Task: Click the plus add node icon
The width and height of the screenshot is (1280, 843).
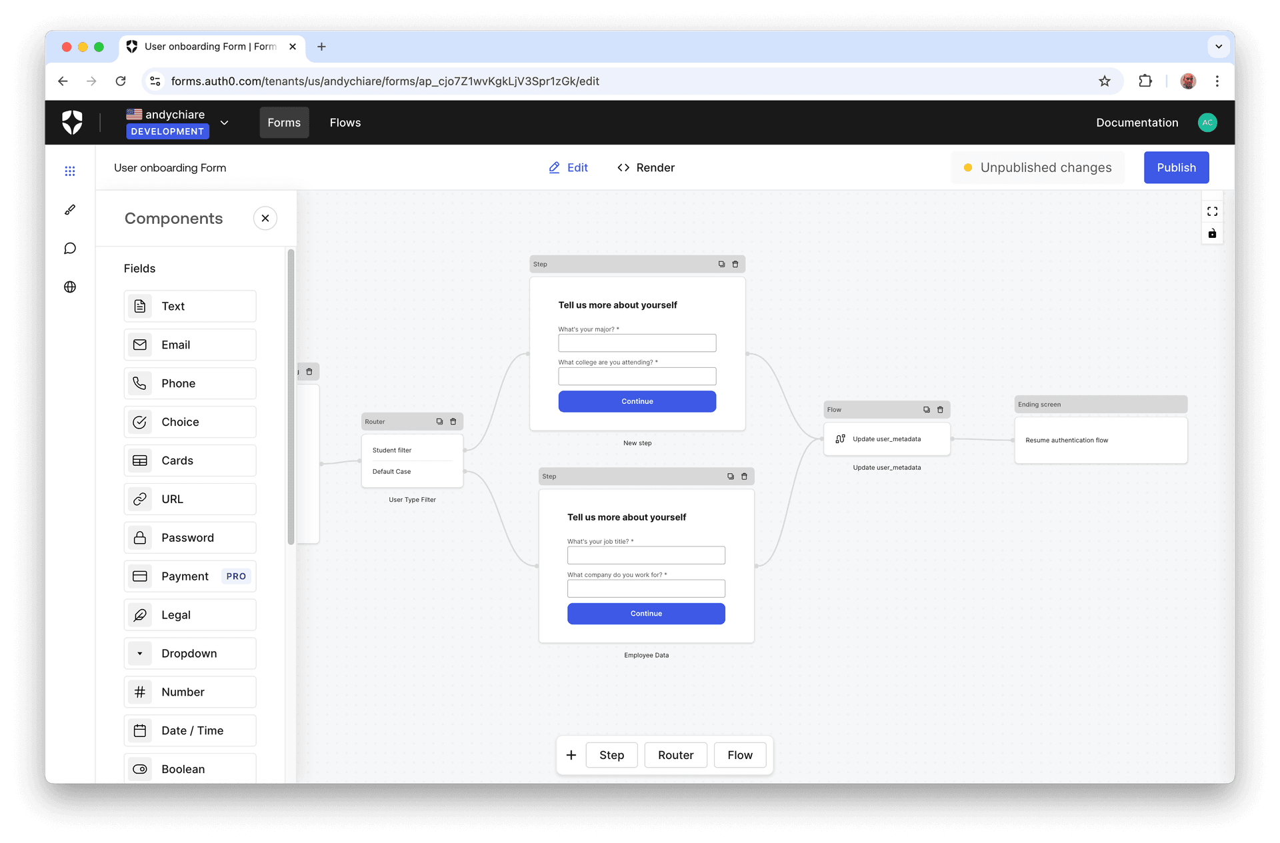Action: pos(571,755)
